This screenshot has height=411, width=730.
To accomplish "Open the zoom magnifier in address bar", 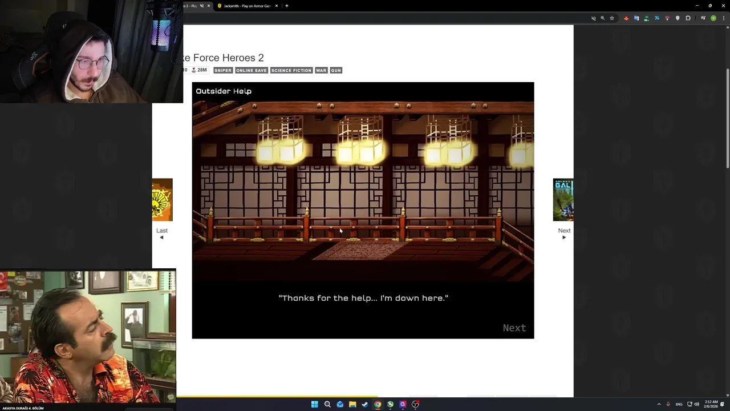I will [603, 18].
